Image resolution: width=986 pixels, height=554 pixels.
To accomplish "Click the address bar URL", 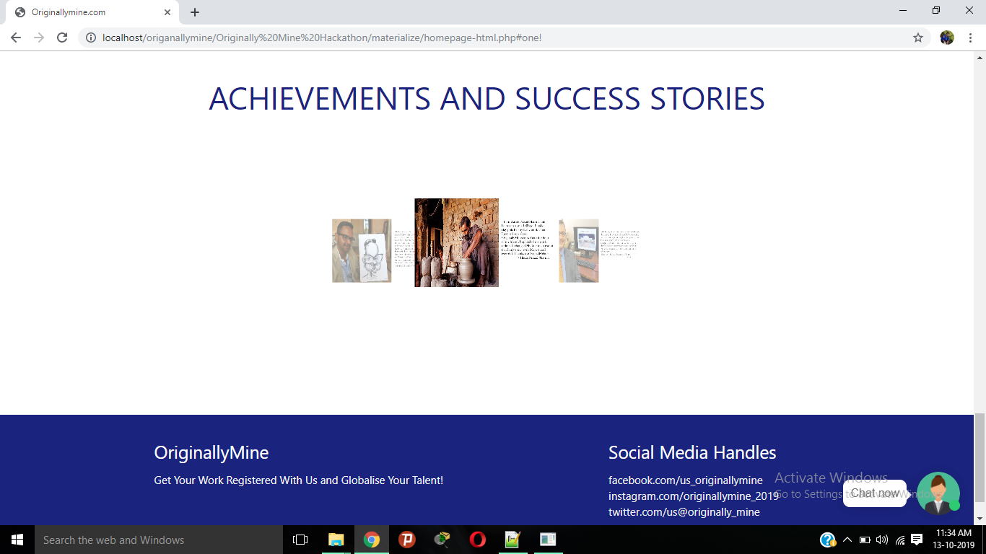I will (x=322, y=38).
